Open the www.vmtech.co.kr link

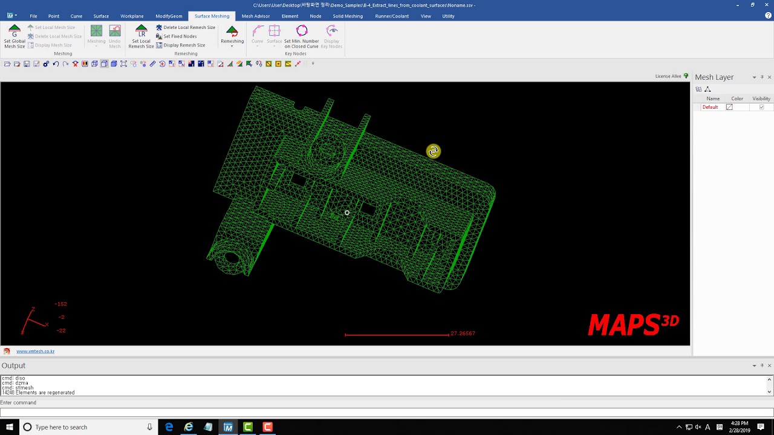point(36,352)
